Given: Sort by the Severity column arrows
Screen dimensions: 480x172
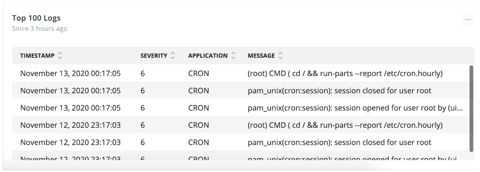Looking at the screenshot, I should click(x=173, y=56).
